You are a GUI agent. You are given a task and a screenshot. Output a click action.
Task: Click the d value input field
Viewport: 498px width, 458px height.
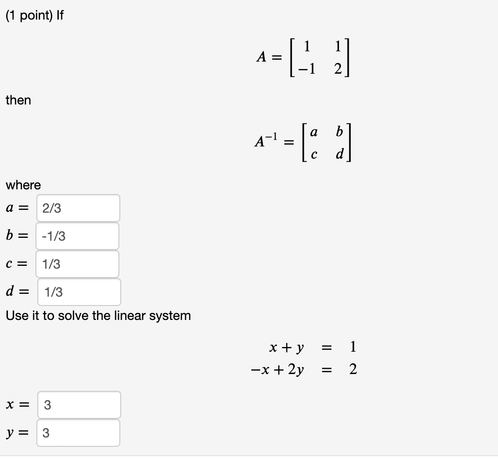pyautogui.click(x=78, y=292)
